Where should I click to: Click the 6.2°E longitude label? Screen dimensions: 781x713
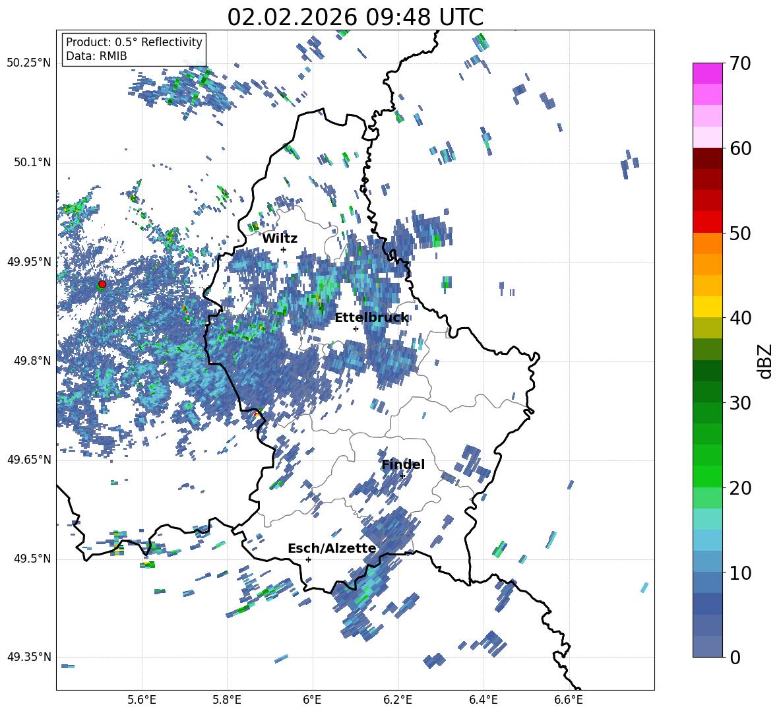398,700
